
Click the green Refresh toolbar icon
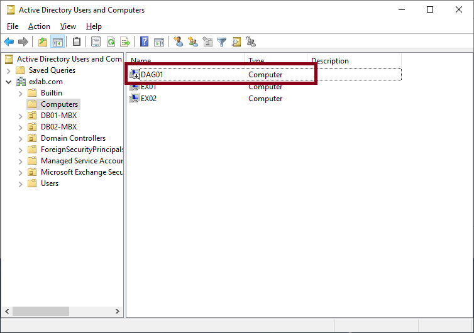pos(111,41)
